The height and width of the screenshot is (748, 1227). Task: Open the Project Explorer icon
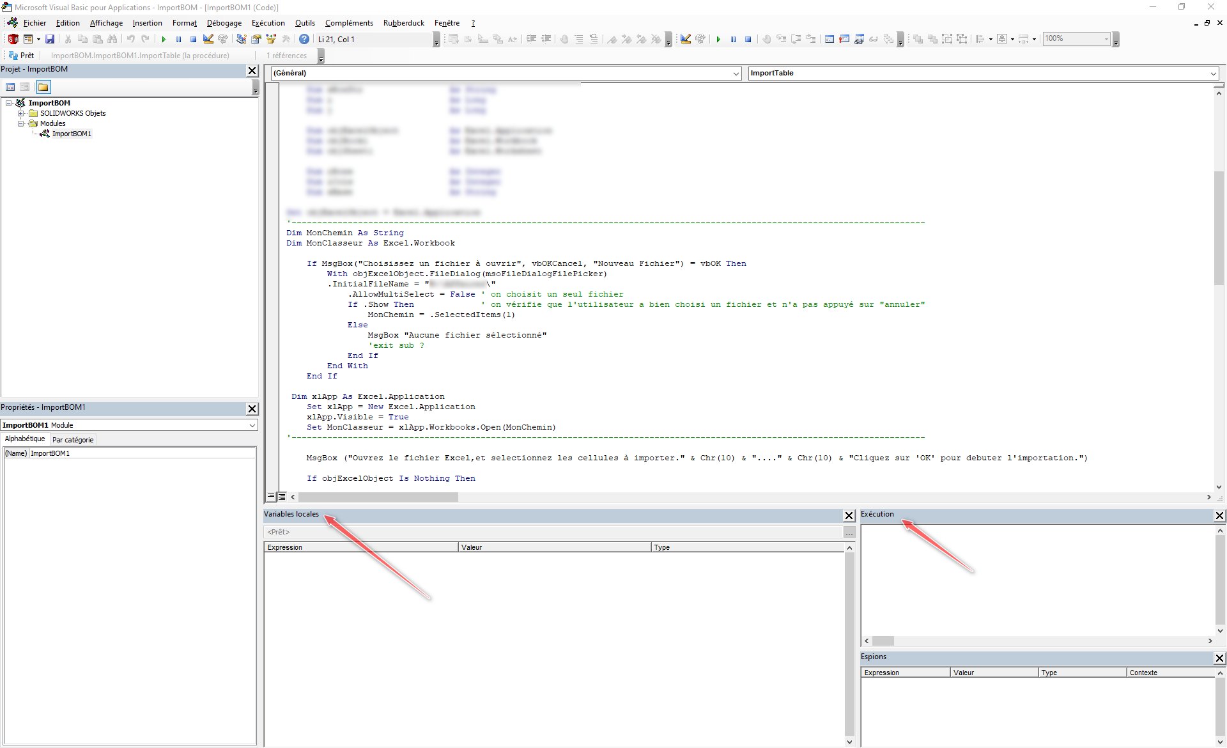click(x=241, y=39)
